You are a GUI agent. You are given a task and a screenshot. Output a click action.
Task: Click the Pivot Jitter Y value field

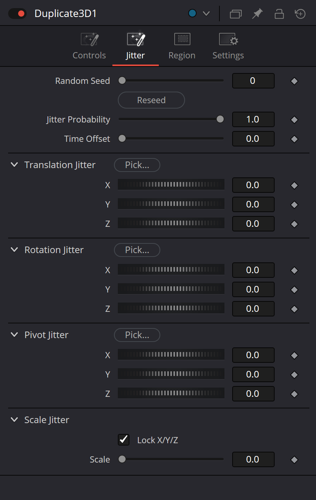click(253, 374)
